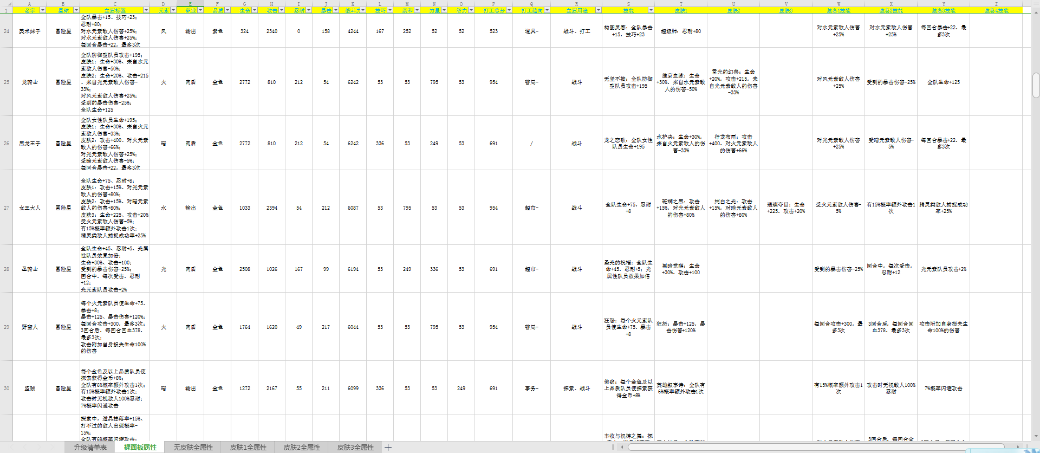Screen dimensions: 1040x453
Task: Open the 无皮肤全属性 sheet tab
Action: tap(193, 448)
